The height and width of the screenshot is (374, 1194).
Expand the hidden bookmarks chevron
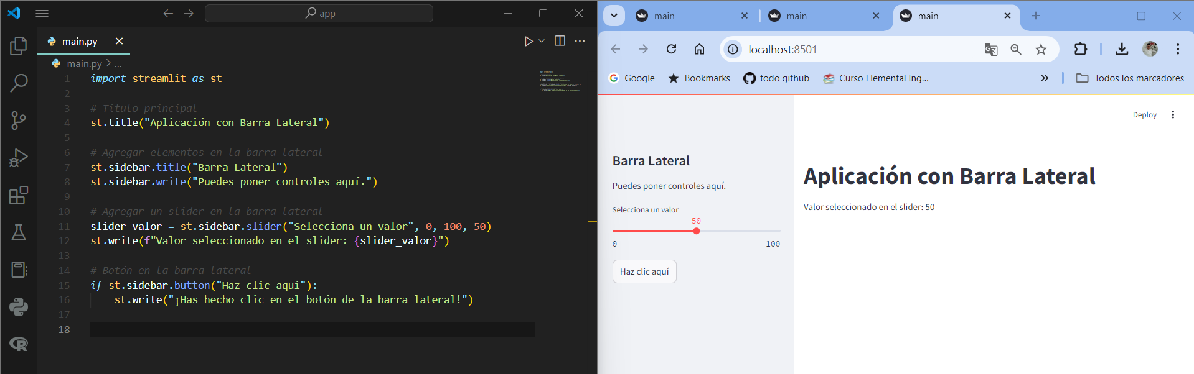pos(1045,78)
